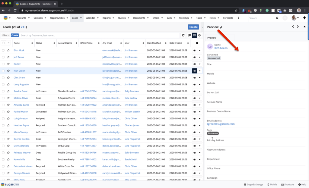
Task: Open the bulk actions dropdown arrow
Action: (x=8, y=43)
